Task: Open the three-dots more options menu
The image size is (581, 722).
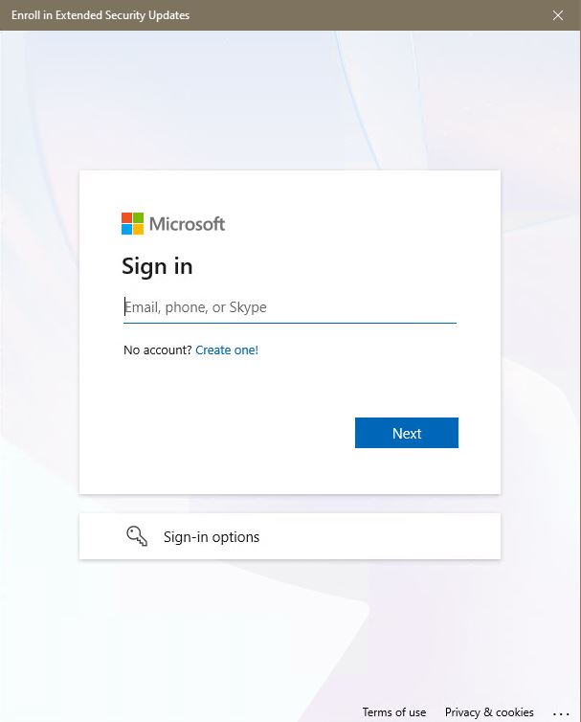Action: coord(561,713)
